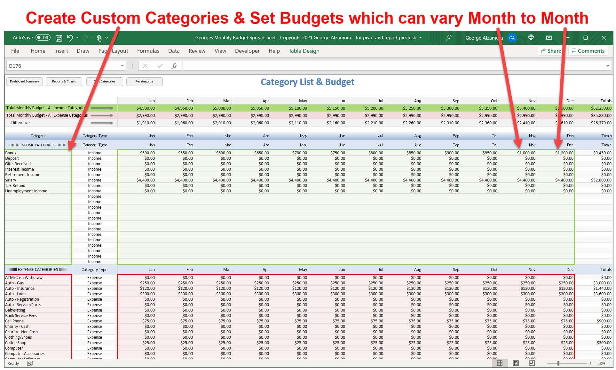This screenshot has width=616, height=370.
Task: Toggle Normal view in the status bar
Action: tap(500, 363)
